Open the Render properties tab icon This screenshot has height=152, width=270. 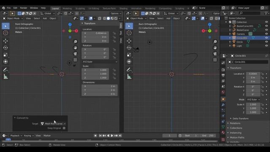point(223,70)
